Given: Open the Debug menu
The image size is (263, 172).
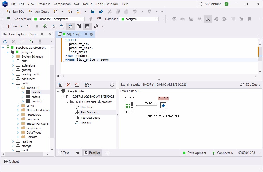Looking at the screenshot, I should click(x=88, y=4).
